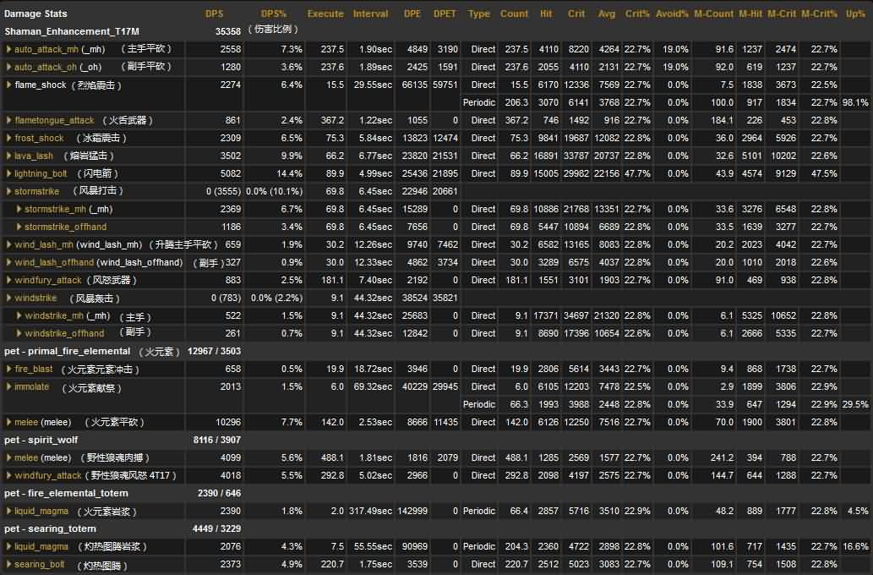
Task: Open the melee link under primal_fire_elemental
Action: pyautogui.click(x=26, y=422)
